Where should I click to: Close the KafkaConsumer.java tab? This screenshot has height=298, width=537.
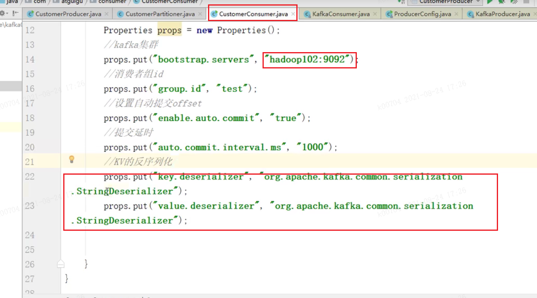point(375,14)
